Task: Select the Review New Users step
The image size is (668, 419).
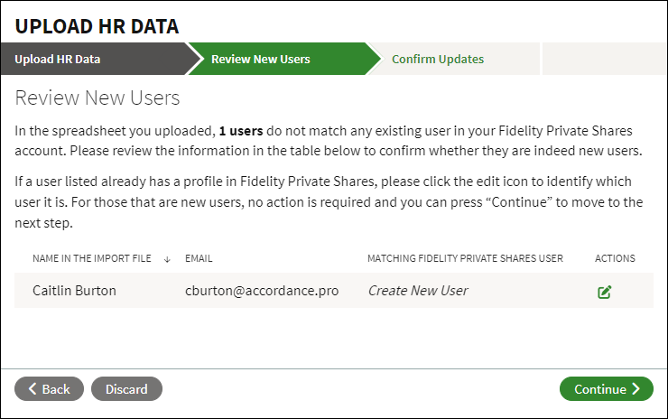Action: point(261,60)
